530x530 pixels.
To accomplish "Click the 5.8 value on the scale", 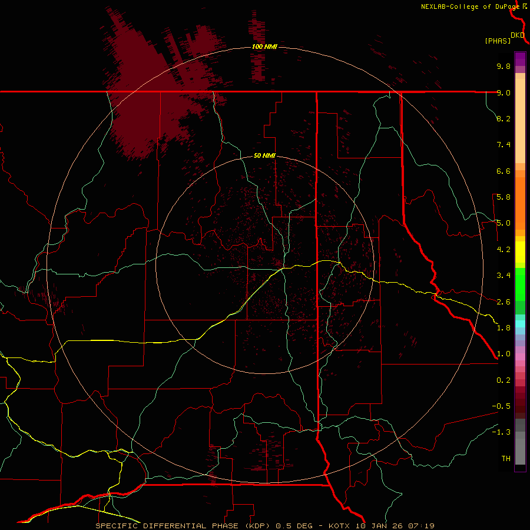I will point(503,197).
